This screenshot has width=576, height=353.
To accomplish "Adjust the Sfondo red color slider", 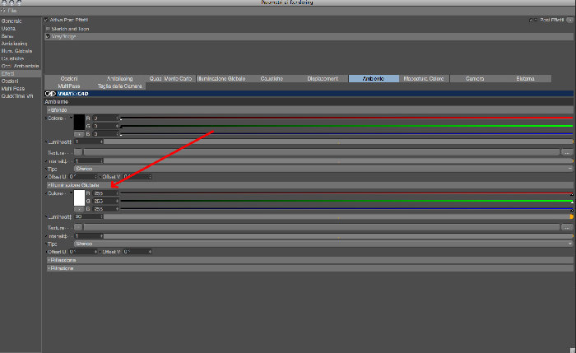I will click(346, 118).
